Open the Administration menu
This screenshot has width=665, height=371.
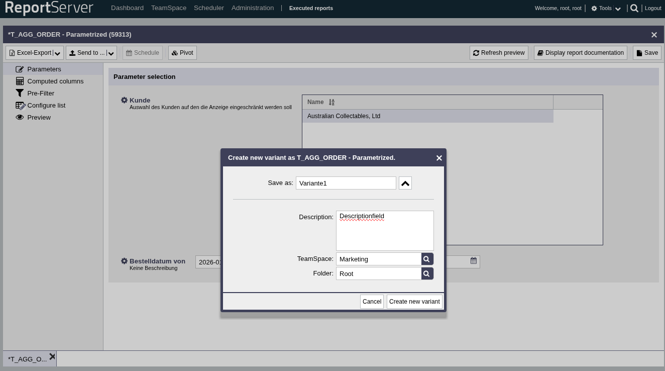coord(253,8)
